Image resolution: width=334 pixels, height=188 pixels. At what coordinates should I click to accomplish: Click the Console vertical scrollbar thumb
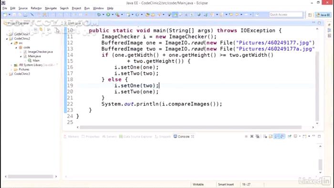pyautogui.click(x=320, y=164)
